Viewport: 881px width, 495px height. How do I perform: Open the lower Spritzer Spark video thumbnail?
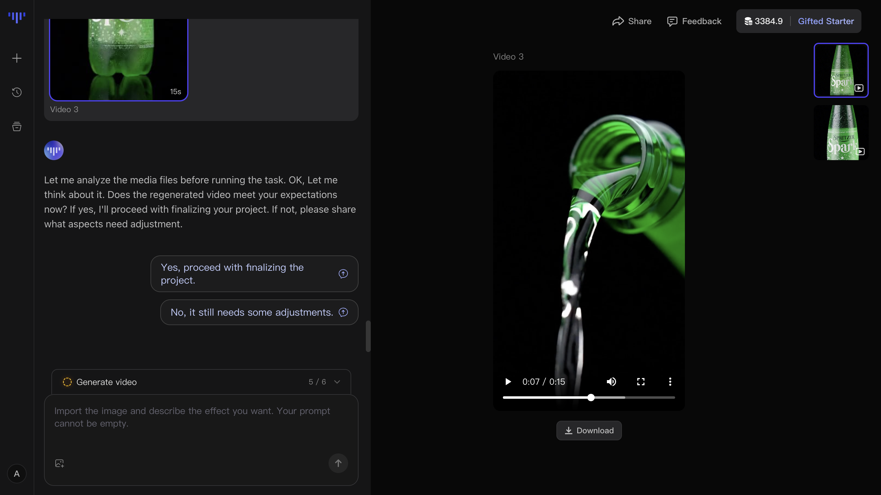(841, 133)
